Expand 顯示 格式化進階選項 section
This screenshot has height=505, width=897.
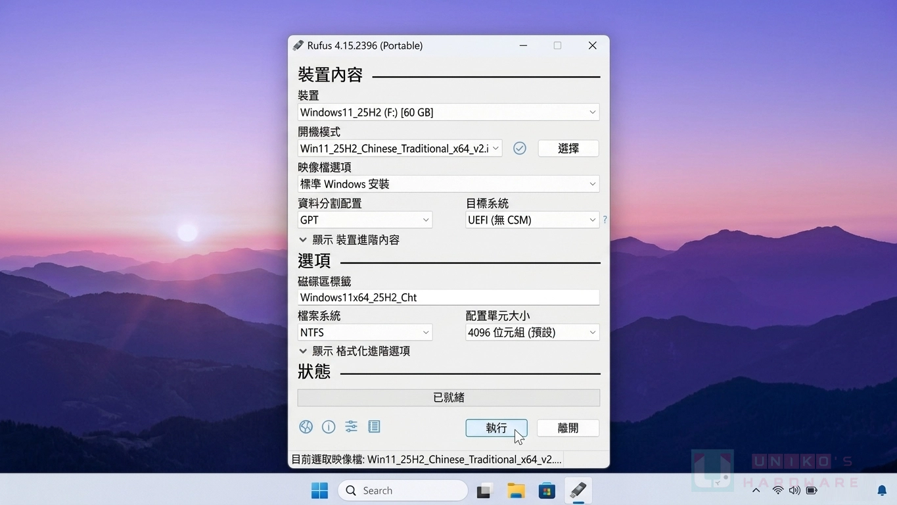pos(354,351)
